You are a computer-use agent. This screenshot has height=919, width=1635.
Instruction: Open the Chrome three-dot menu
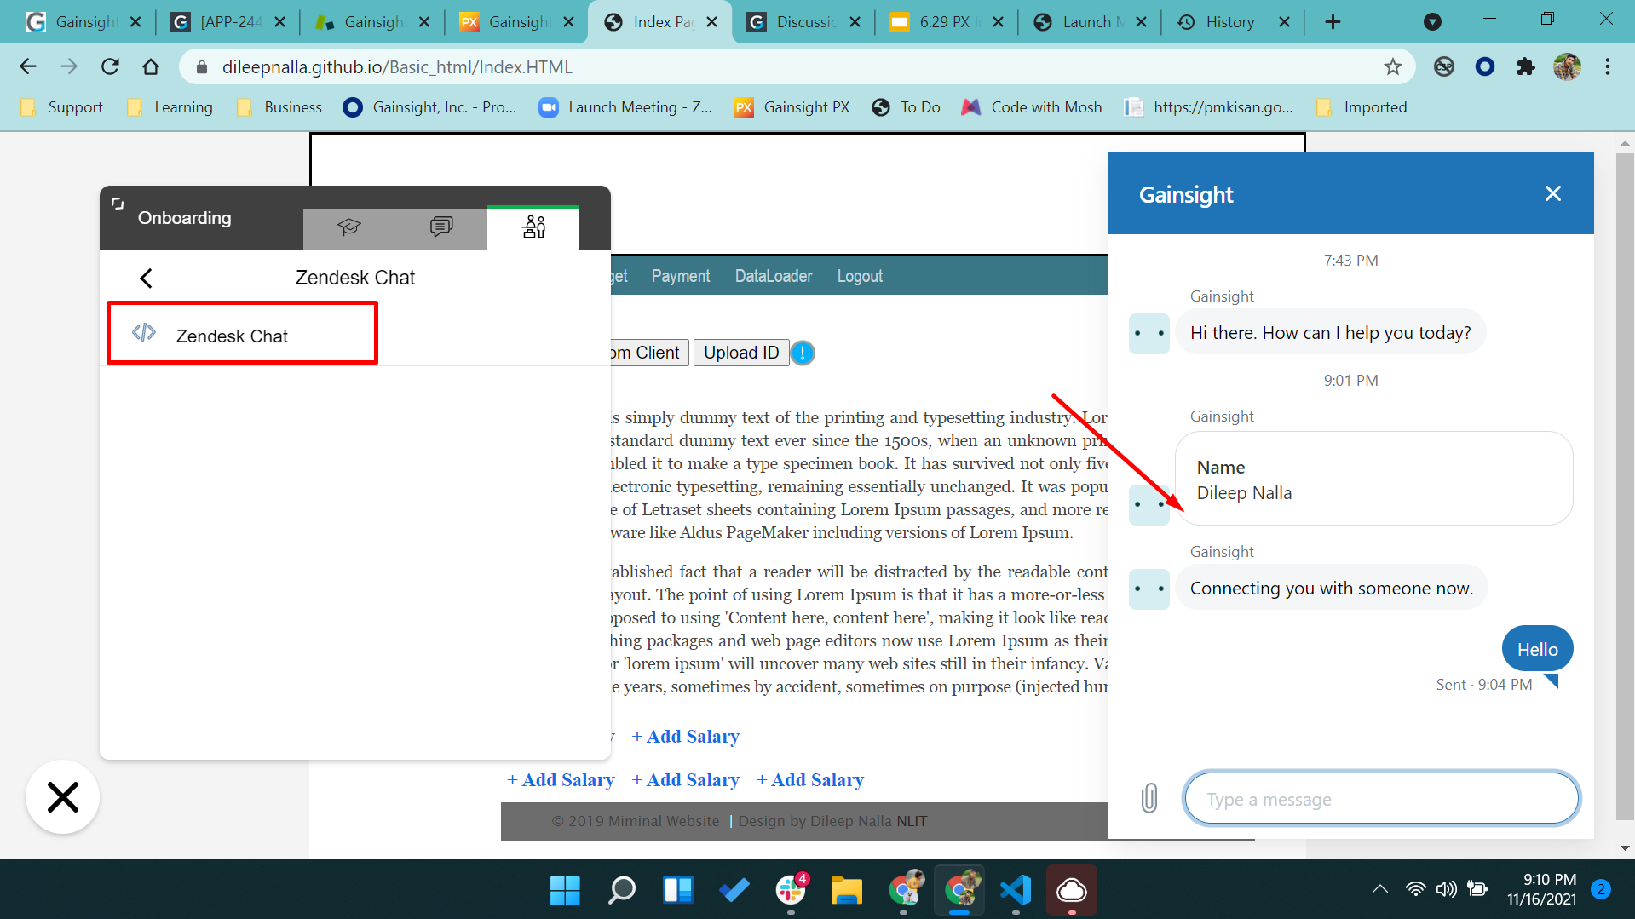coord(1608,66)
